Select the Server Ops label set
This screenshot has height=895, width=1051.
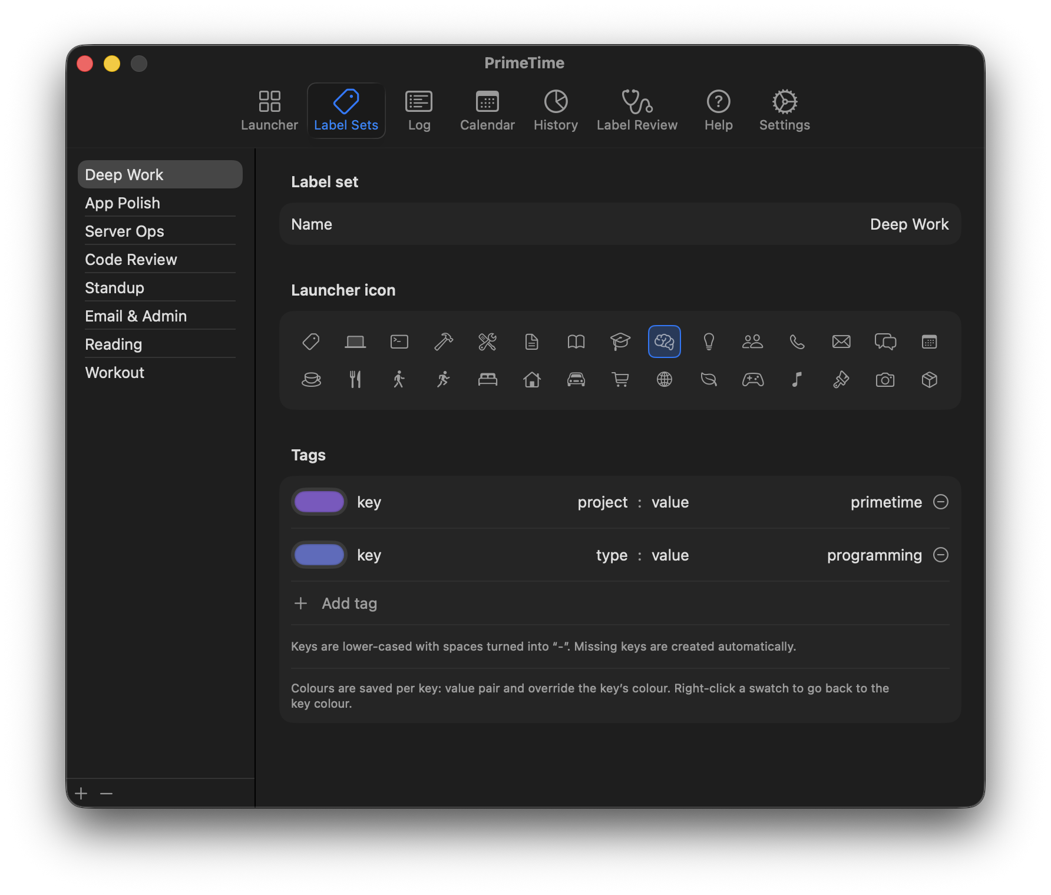coord(160,231)
